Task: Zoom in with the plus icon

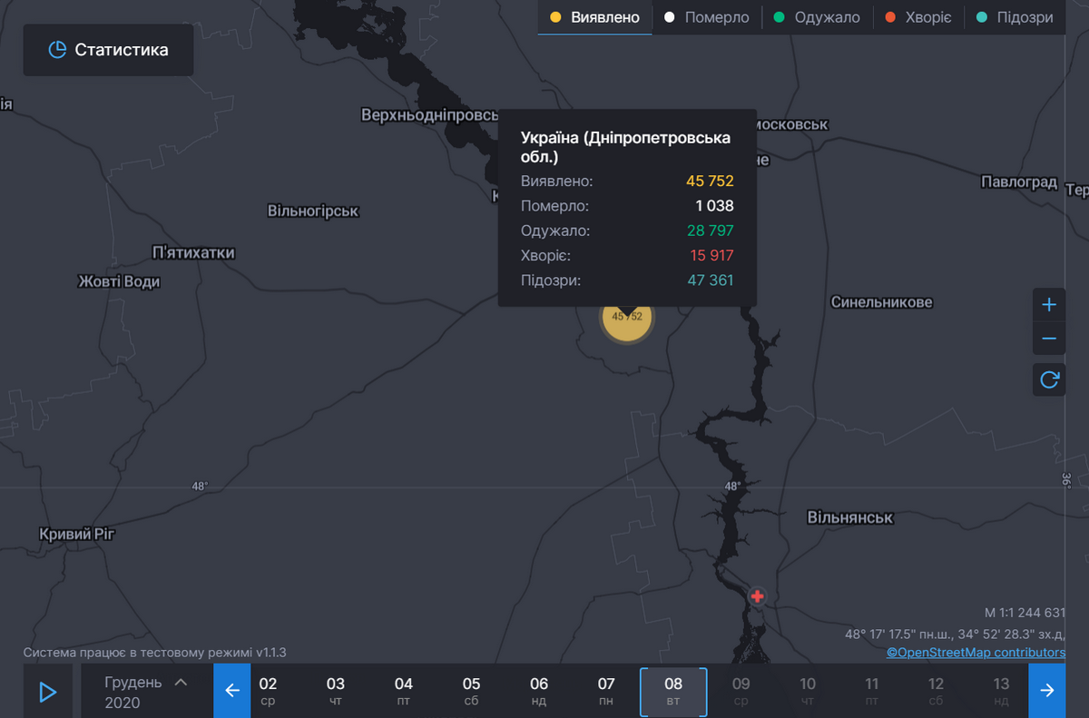Action: 1049,305
